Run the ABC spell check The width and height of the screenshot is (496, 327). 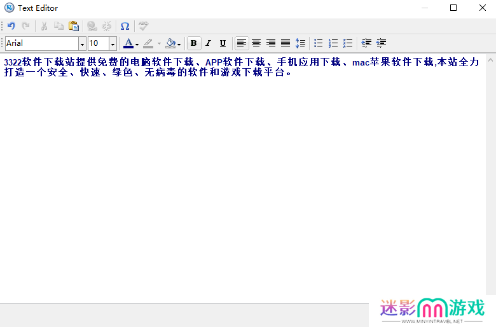tap(143, 26)
